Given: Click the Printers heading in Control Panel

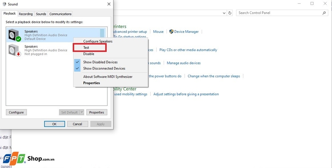Looking at the screenshot, I should 120,27.
